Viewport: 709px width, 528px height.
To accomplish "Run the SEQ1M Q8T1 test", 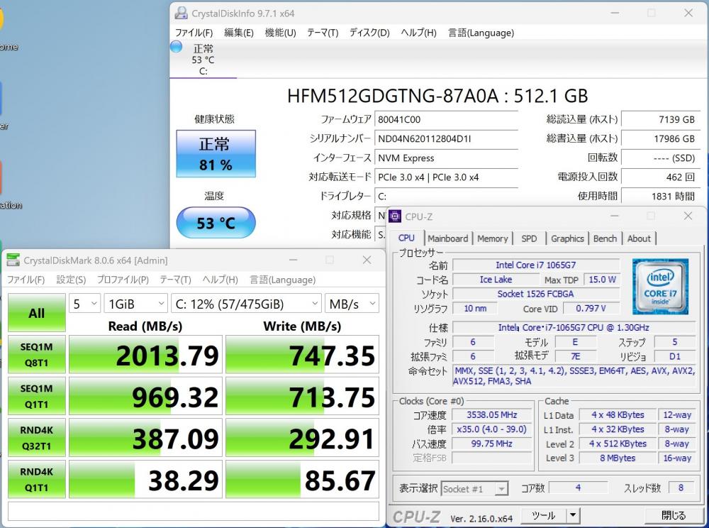I will (x=37, y=354).
